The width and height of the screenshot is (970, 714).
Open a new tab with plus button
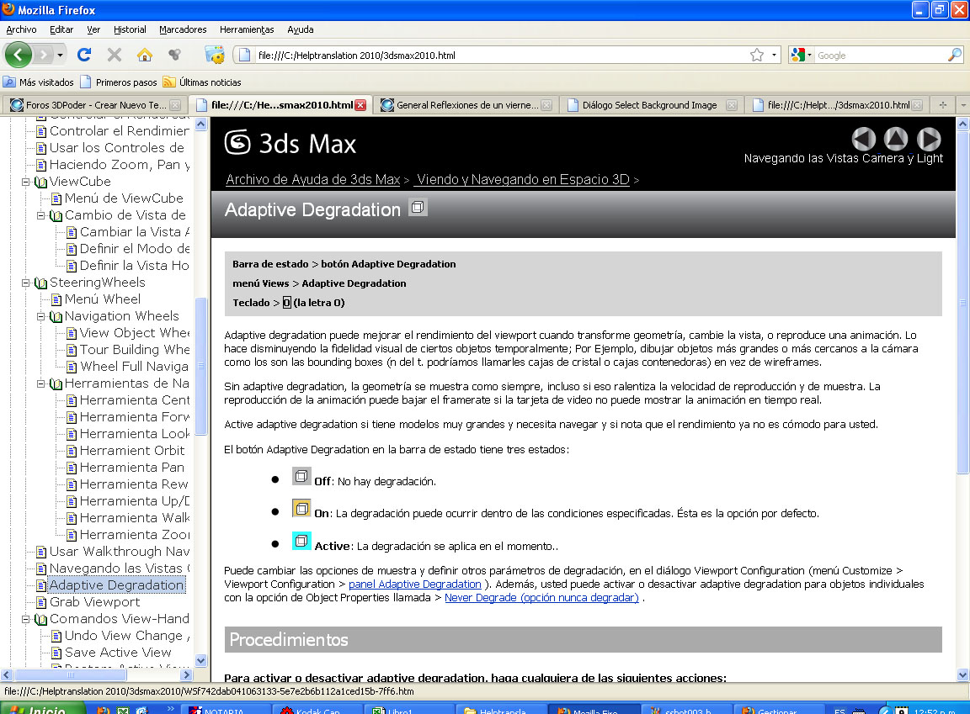(x=943, y=105)
